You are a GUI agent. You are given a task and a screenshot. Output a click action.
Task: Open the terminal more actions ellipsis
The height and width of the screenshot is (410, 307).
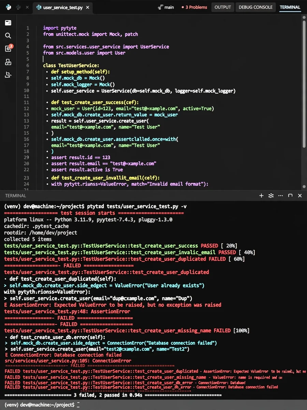coord(281,196)
